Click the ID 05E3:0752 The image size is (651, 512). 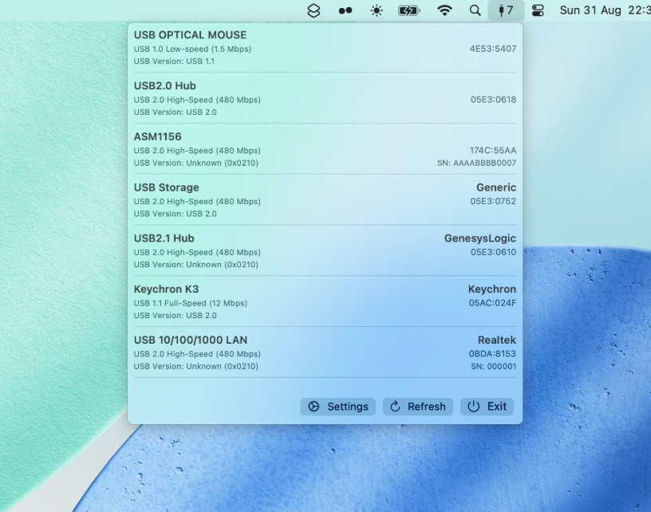493,201
